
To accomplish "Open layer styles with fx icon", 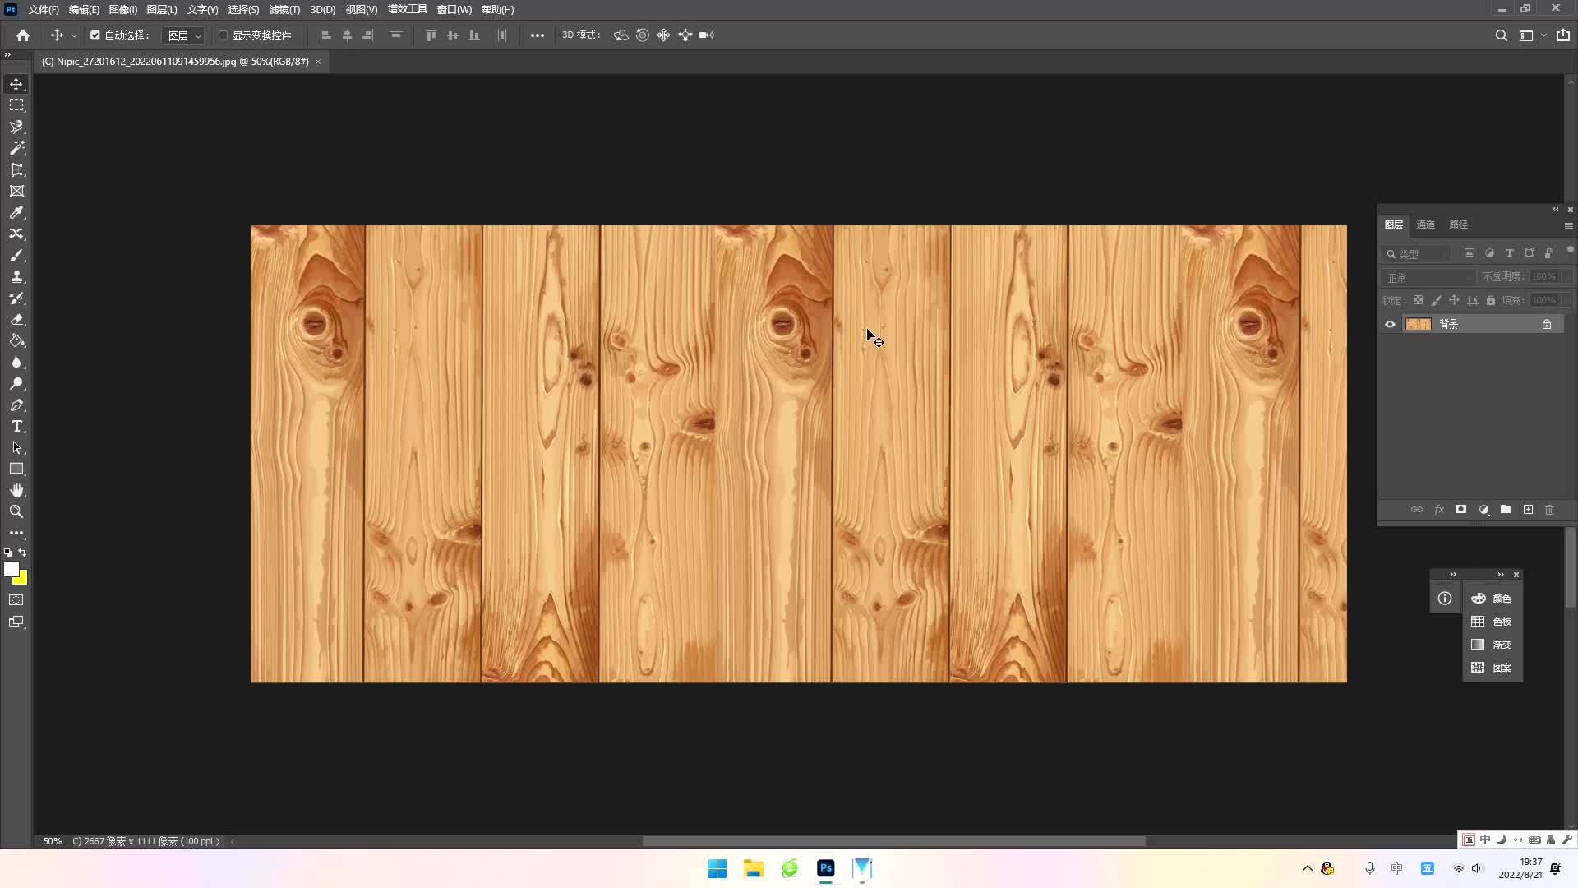I will point(1439,510).
